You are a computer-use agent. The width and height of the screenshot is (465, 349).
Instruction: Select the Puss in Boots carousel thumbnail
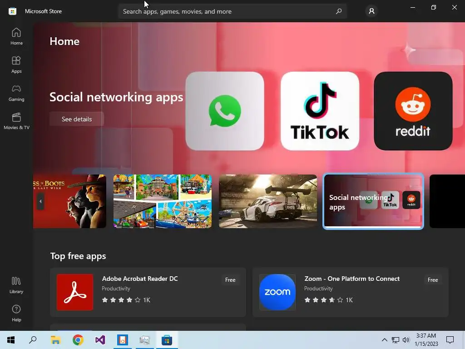(69, 201)
